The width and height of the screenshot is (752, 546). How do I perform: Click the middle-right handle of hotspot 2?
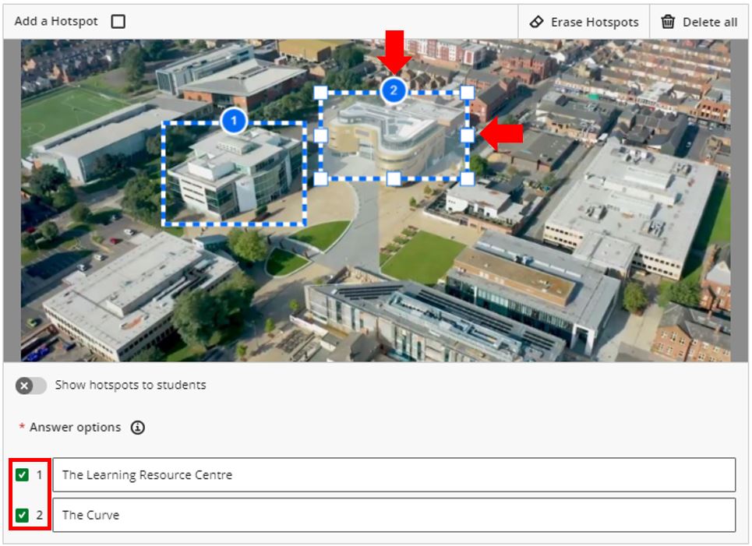click(x=467, y=136)
